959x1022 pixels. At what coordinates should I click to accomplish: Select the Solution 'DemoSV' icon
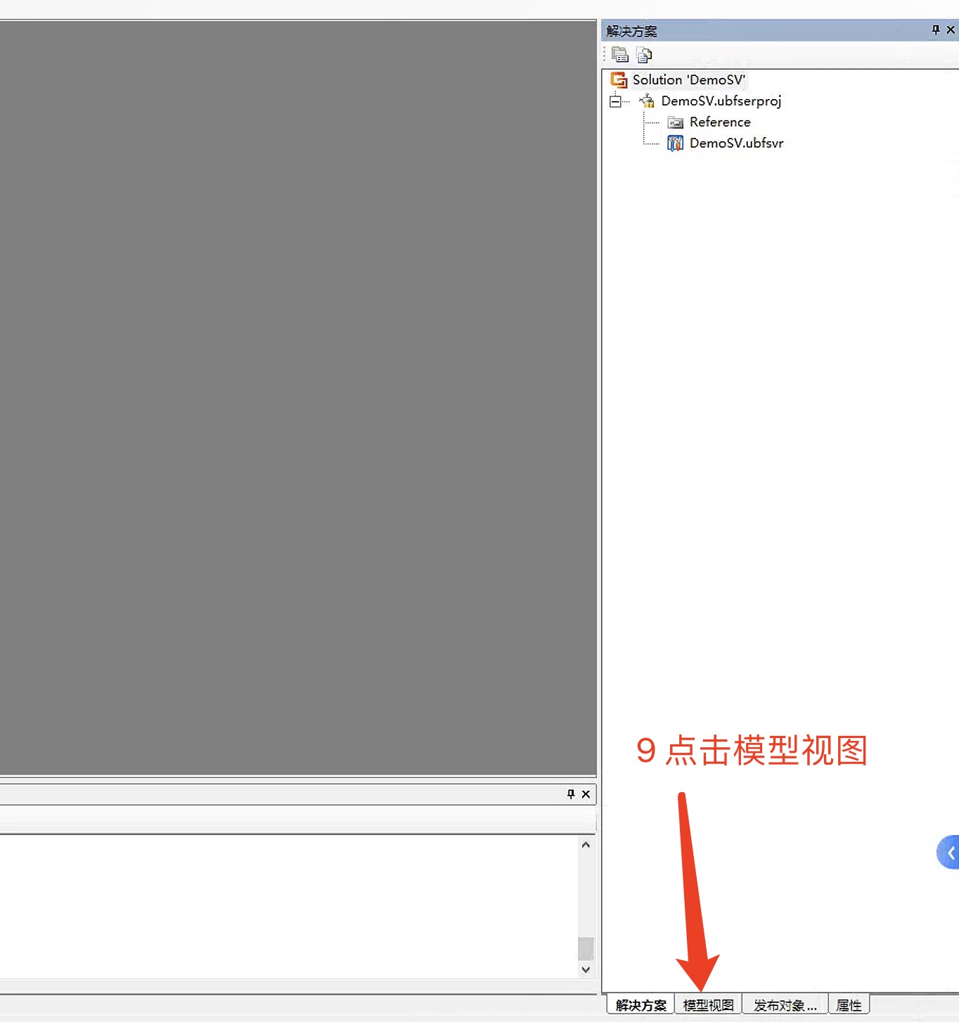pyautogui.click(x=619, y=79)
